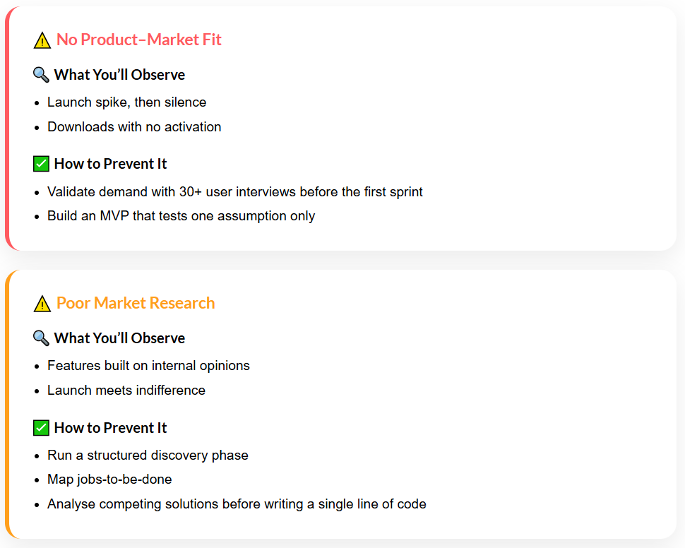The image size is (685, 548).
Task: Select 'Downloads with no activation' bullet
Action: [134, 126]
